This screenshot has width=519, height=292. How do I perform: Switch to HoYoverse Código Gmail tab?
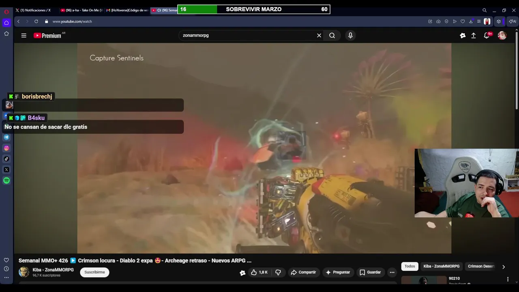tap(127, 10)
